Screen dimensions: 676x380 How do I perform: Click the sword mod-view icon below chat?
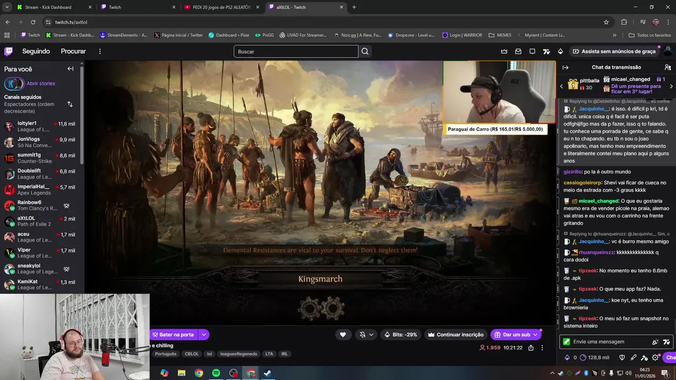coord(633,357)
